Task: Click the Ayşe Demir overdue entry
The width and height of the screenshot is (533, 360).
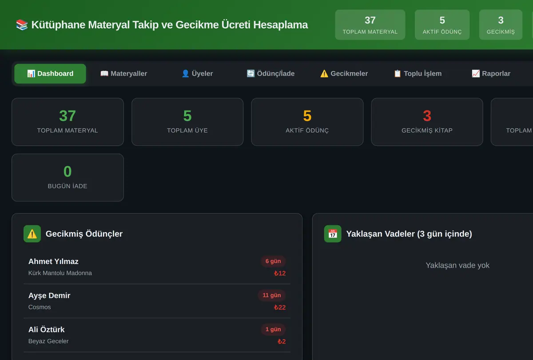Action: [157, 301]
